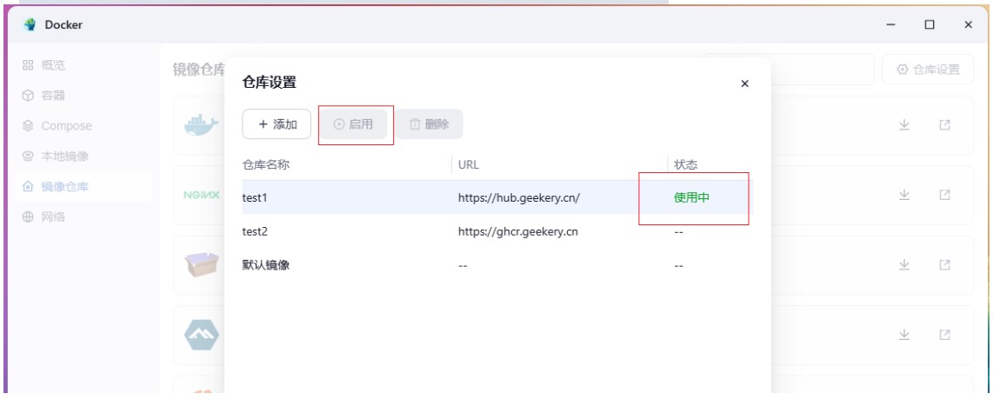Click the search field in main window

pyautogui.click(x=788, y=70)
